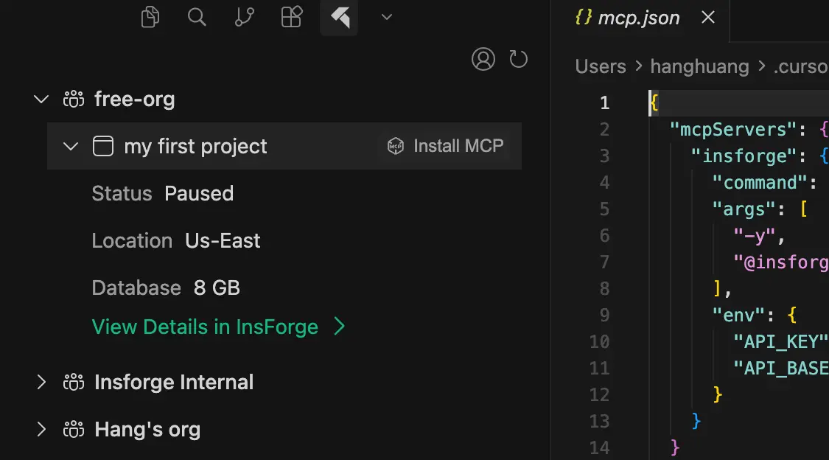Expand the Insforge Internal organization
The image size is (829, 460).
click(41, 382)
